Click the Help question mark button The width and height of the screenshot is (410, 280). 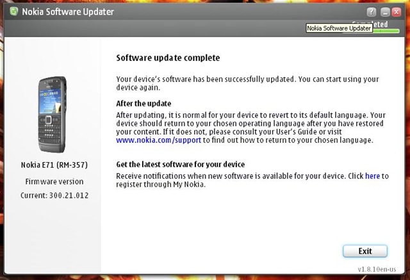372,12
